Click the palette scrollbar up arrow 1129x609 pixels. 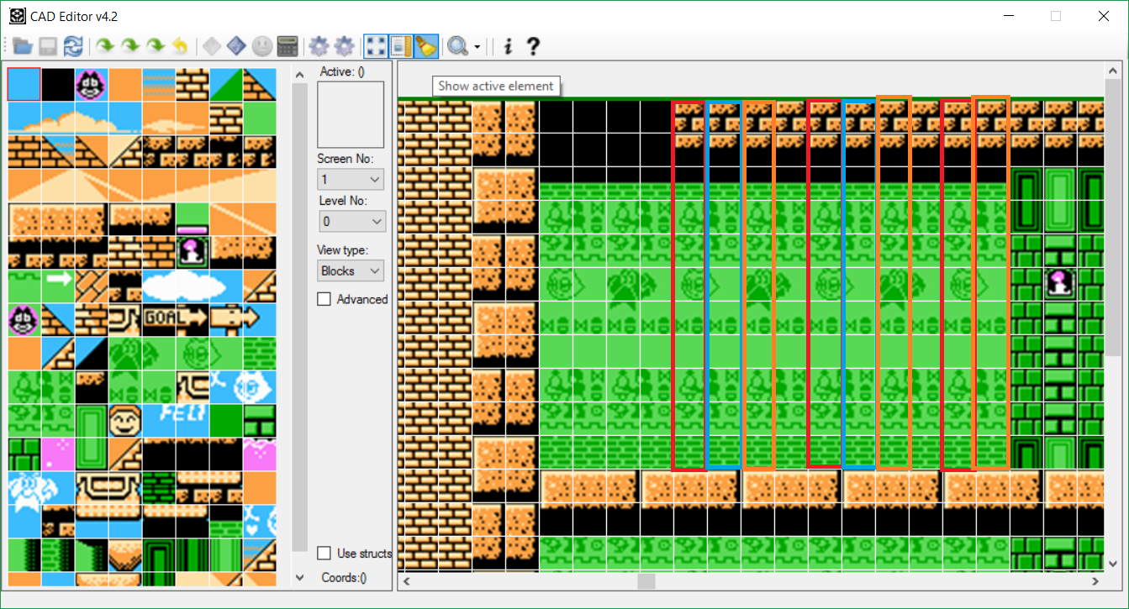point(299,75)
